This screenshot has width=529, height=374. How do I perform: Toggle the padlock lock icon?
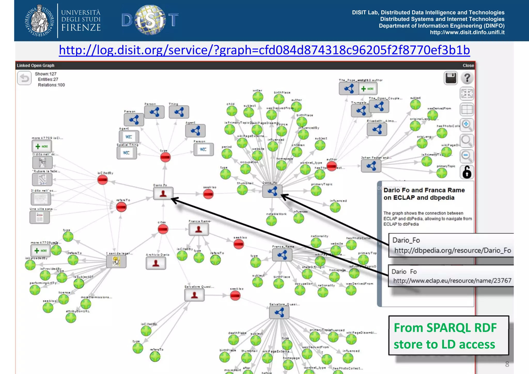click(x=467, y=172)
